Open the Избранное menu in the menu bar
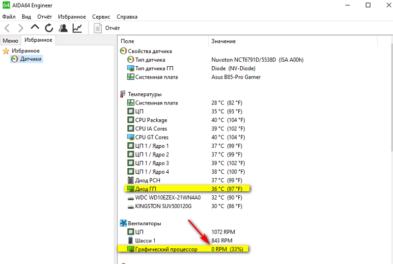 coord(72,17)
